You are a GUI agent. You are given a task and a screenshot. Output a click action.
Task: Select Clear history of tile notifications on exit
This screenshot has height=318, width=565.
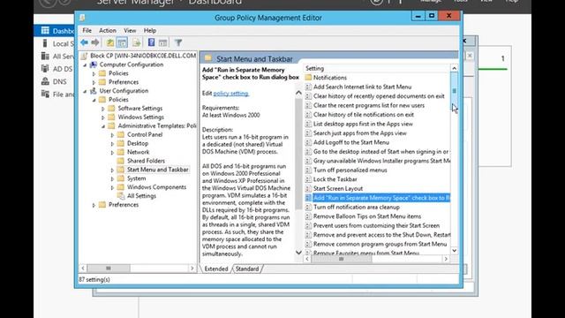[x=364, y=115]
